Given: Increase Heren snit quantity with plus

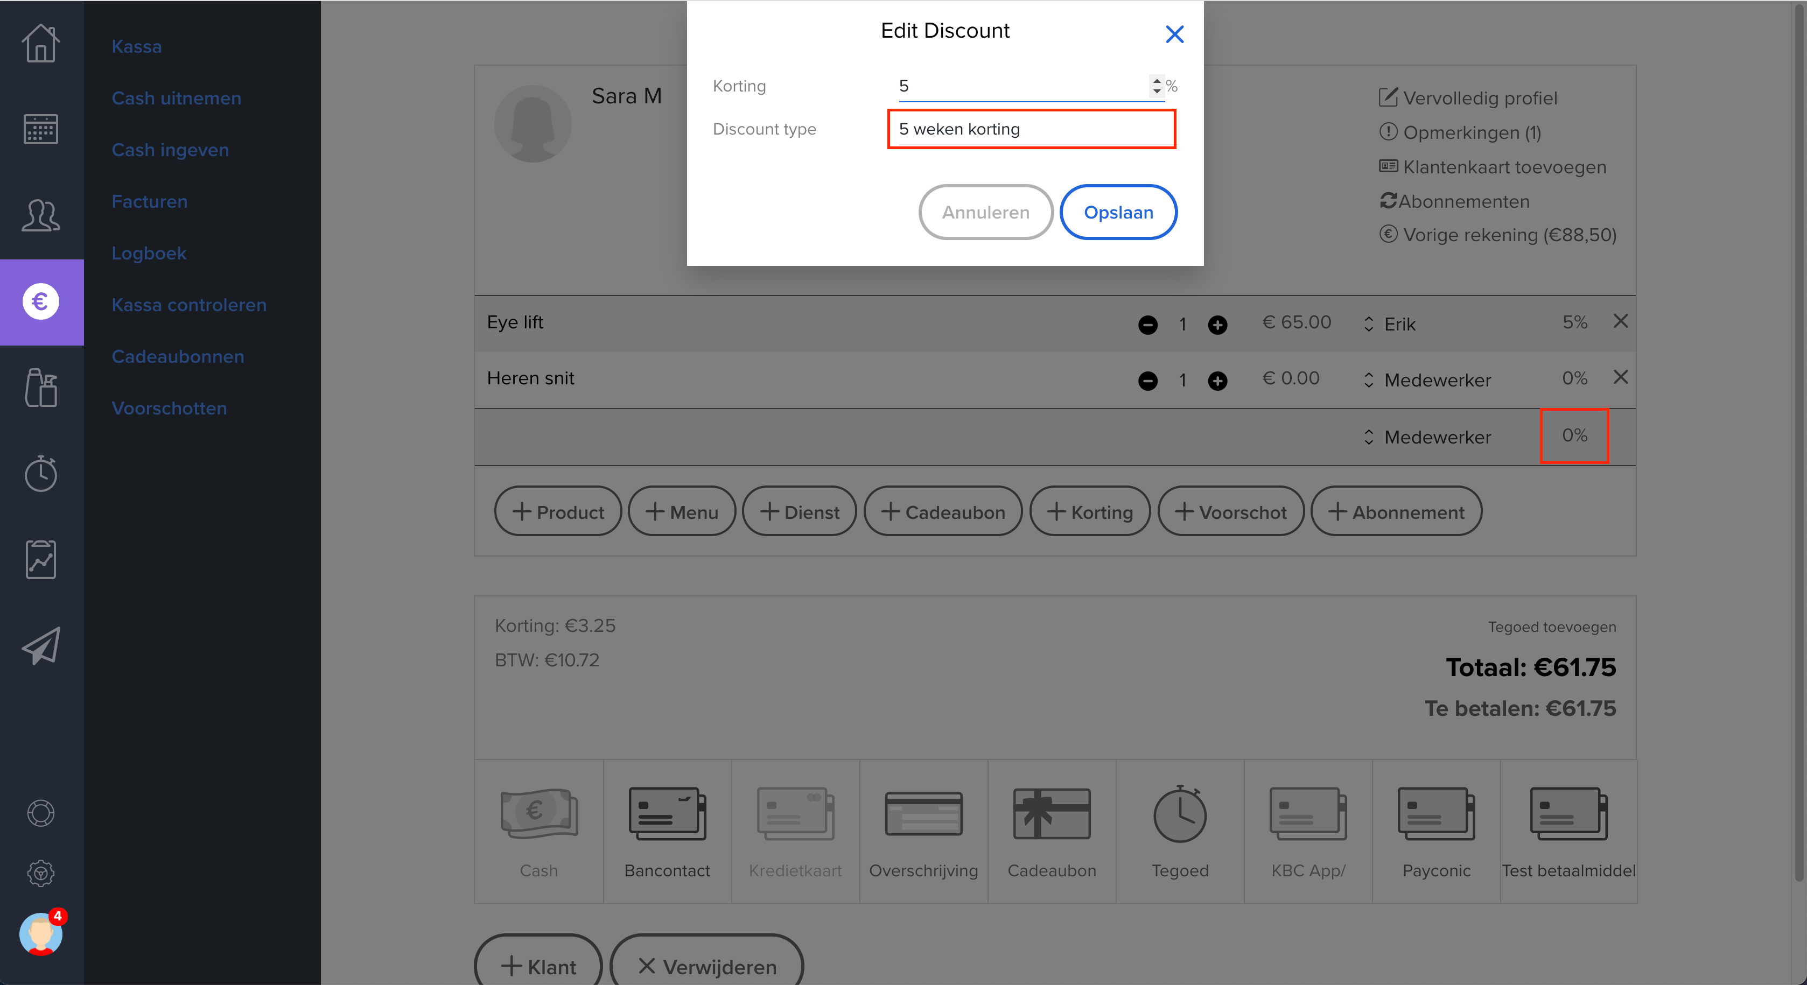Looking at the screenshot, I should tap(1218, 381).
